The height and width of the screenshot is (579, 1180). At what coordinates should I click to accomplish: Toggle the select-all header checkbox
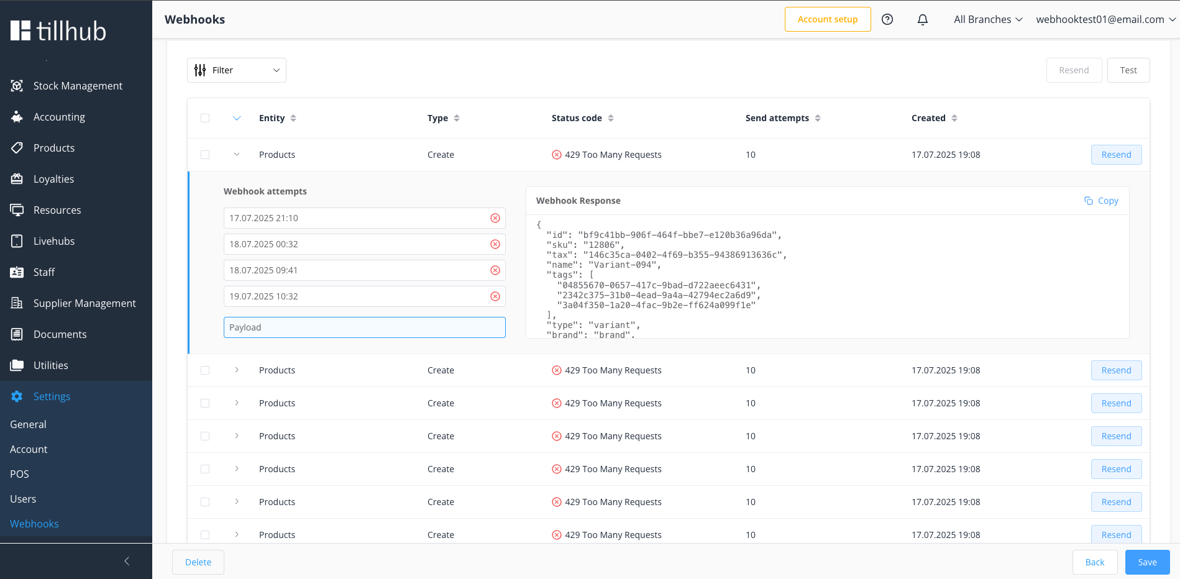point(205,118)
